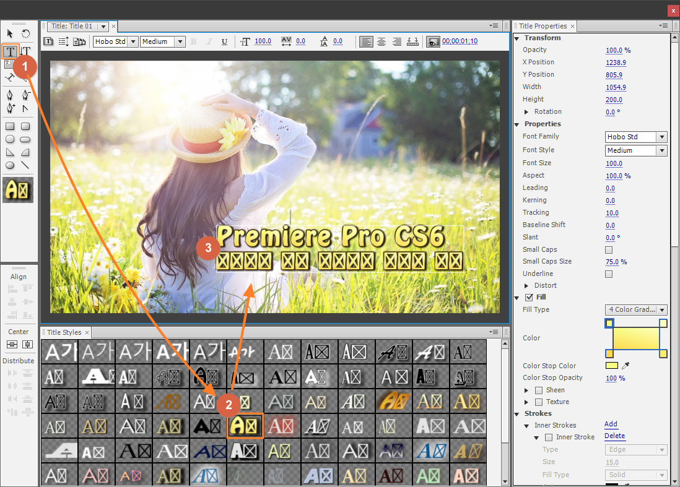Enable the Underline checkbox in Properties
The height and width of the screenshot is (487, 680).
609,274
